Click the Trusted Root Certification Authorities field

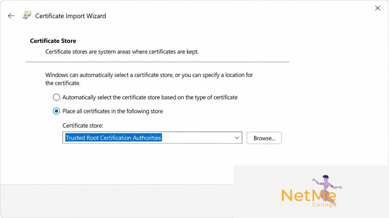(152, 138)
